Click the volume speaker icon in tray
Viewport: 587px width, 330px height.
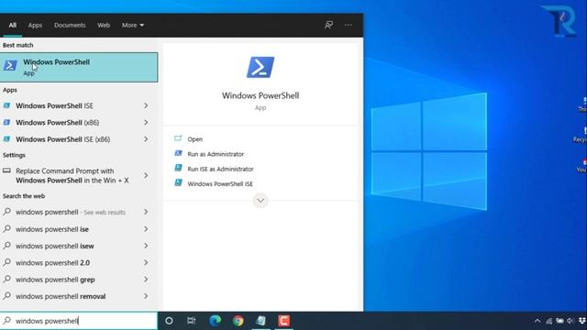point(570,321)
